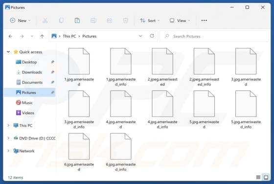This screenshot has width=274, height=184.
Task: Switch to large thumbnails view in status bar
Action: tap(266, 177)
